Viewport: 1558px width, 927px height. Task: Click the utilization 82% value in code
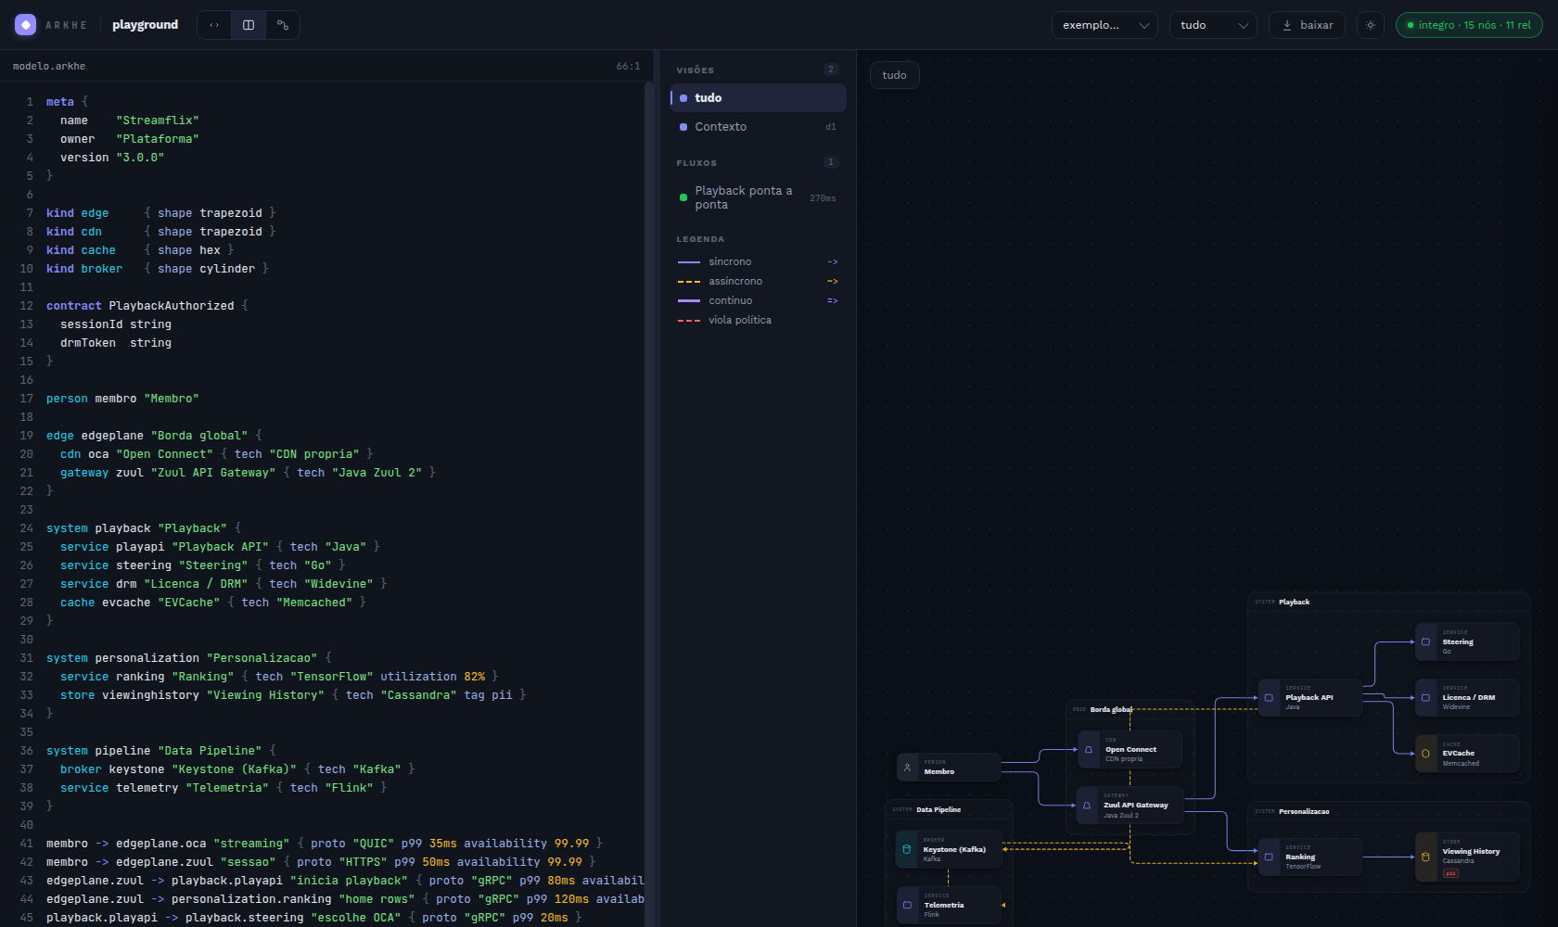[475, 677]
